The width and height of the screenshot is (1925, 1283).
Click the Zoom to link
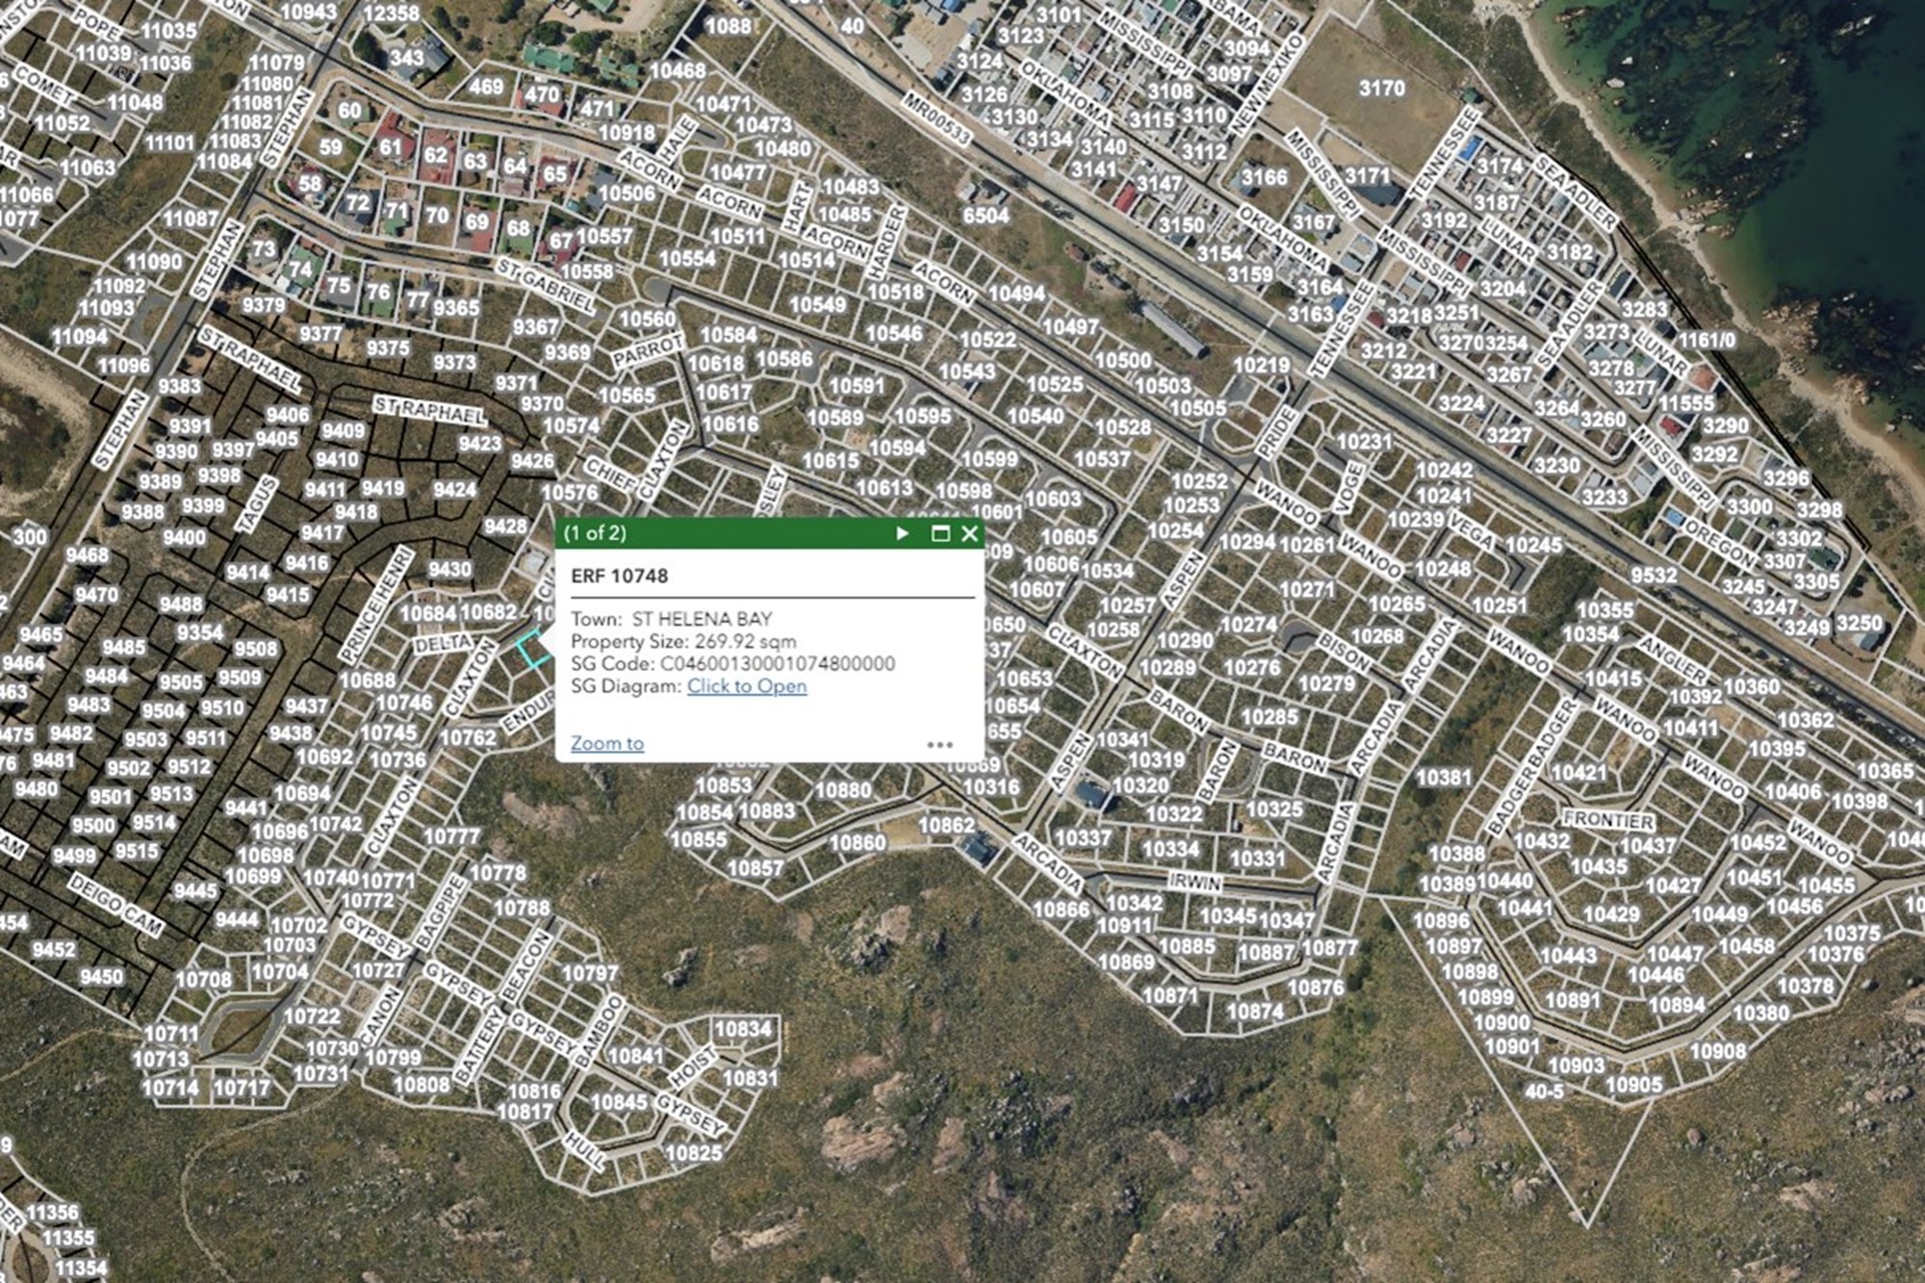607,743
